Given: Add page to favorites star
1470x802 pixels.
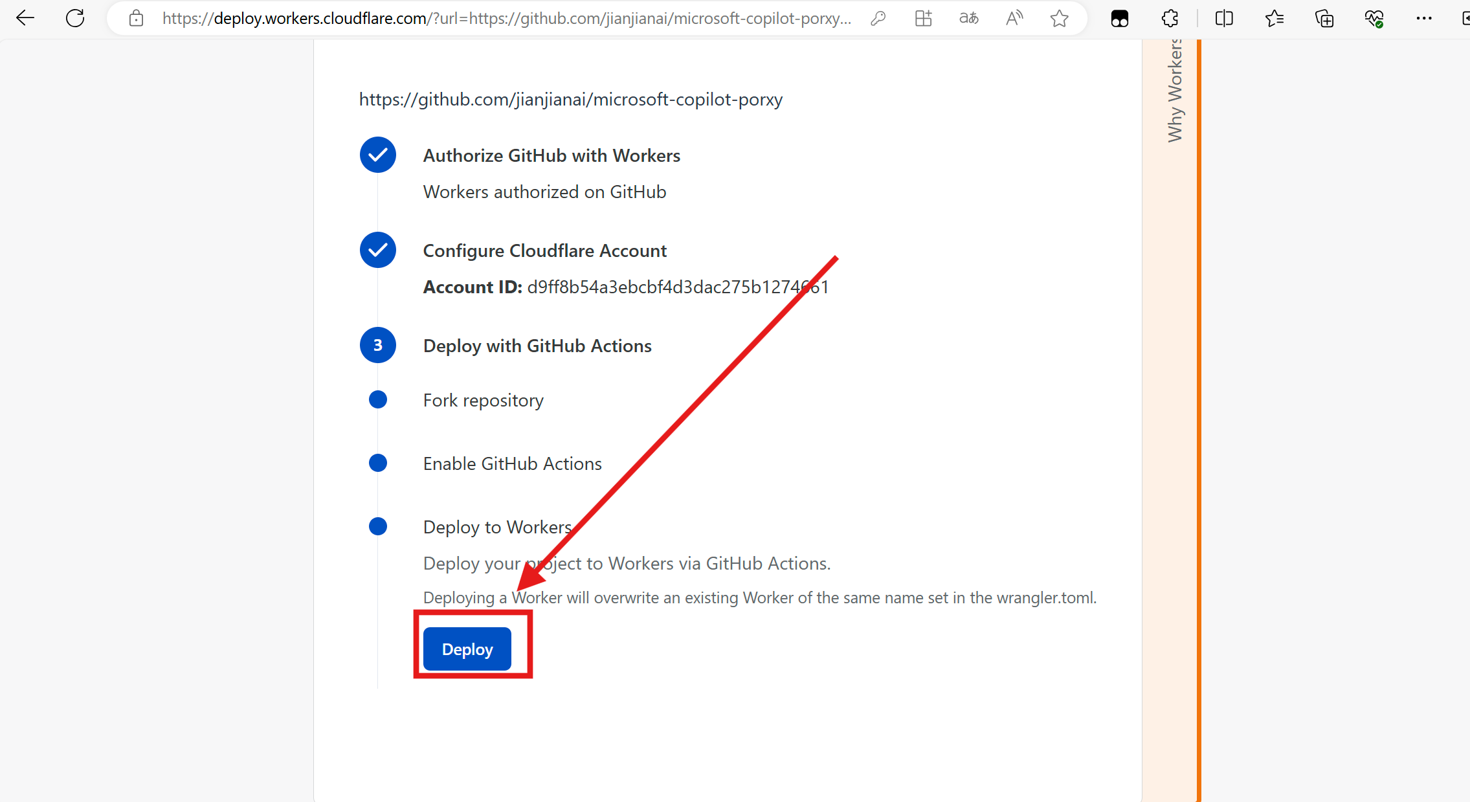Looking at the screenshot, I should click(1059, 18).
